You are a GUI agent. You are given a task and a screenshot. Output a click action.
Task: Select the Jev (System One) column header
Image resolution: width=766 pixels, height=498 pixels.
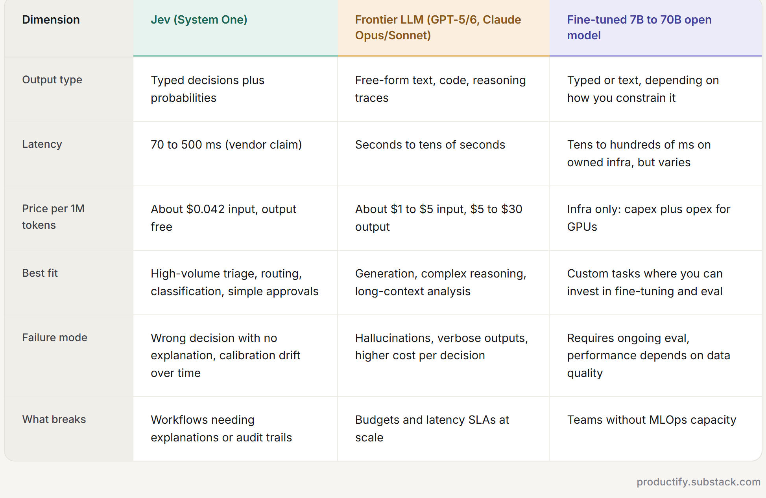coord(199,20)
